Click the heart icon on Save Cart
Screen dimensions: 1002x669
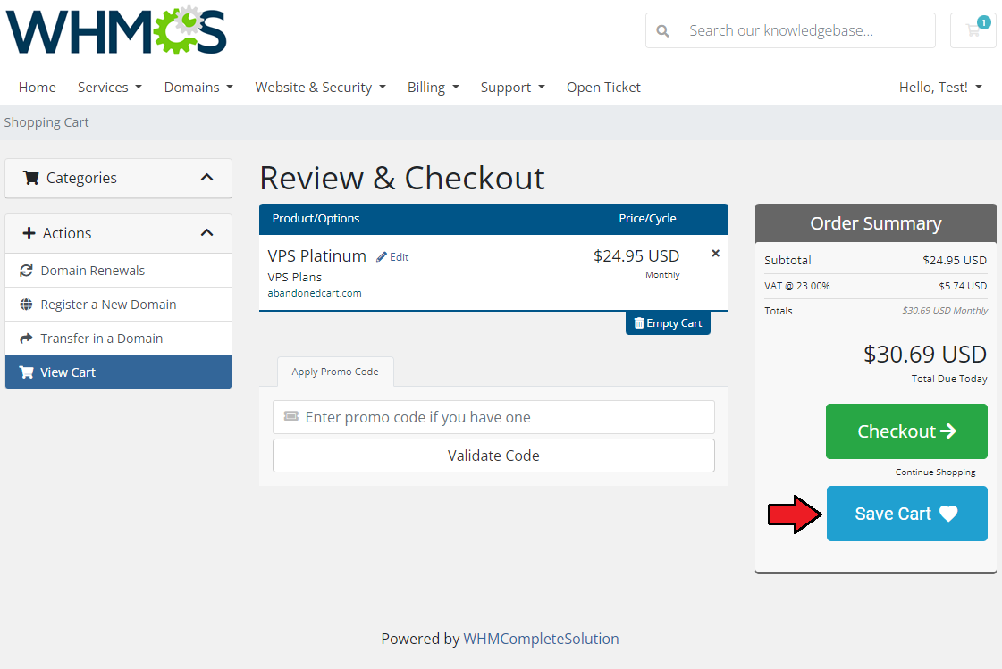(948, 514)
